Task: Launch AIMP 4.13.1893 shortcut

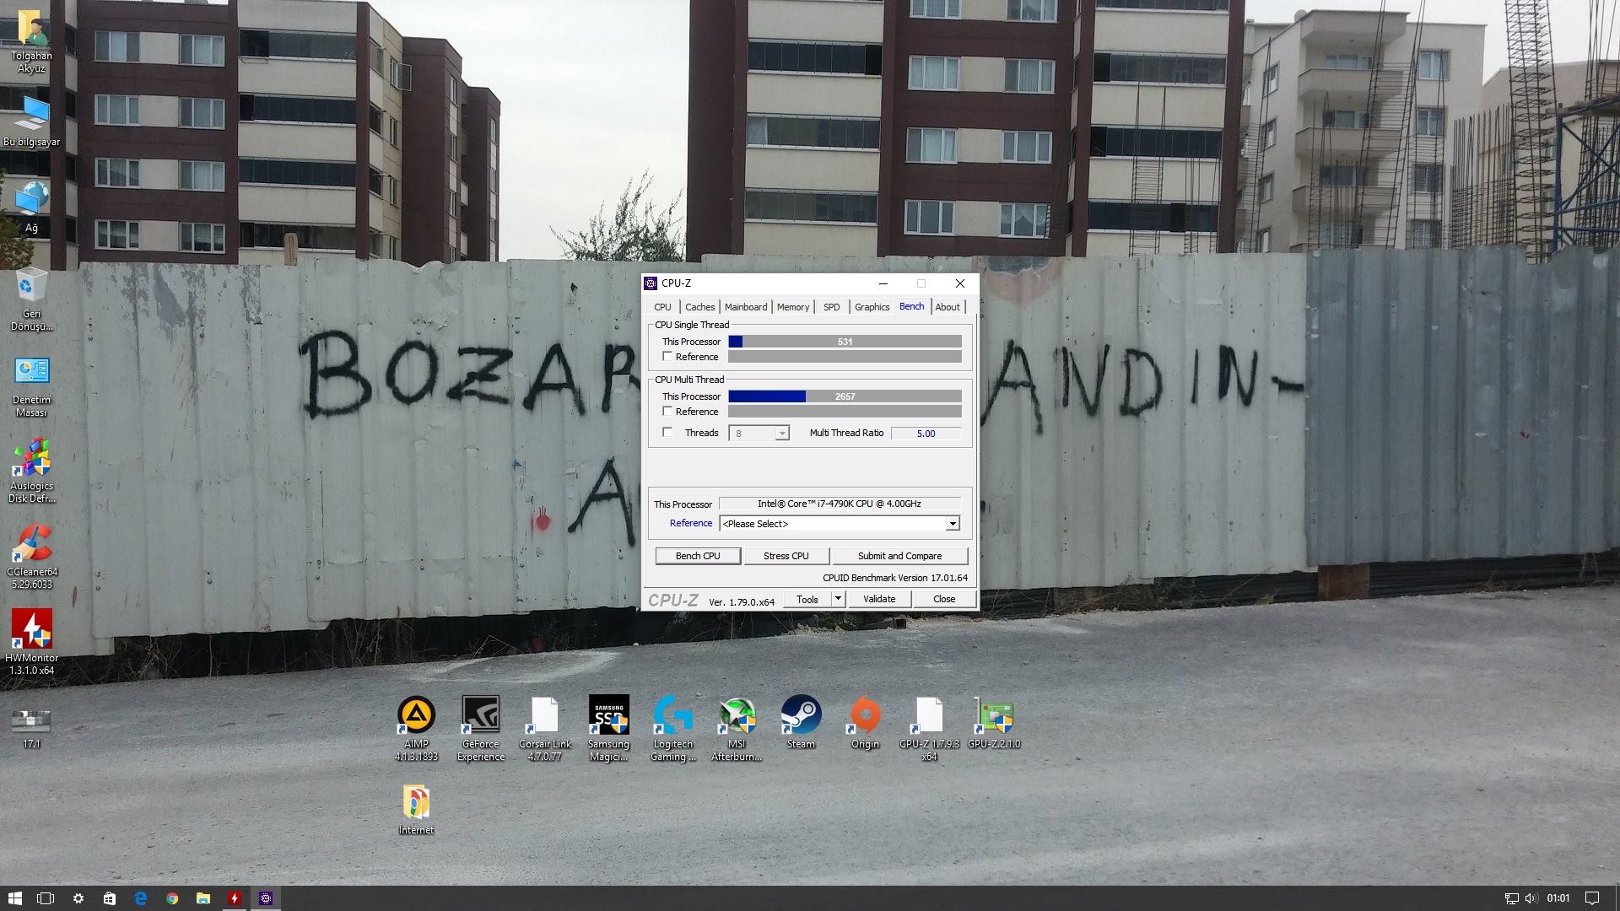Action: pos(416,729)
